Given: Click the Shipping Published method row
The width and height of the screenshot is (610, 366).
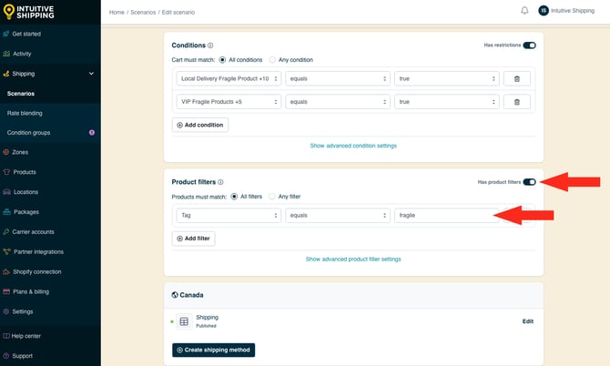Looking at the screenshot, I should 353,321.
